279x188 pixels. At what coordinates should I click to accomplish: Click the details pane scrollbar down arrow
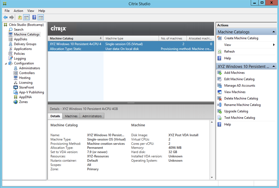(212, 177)
